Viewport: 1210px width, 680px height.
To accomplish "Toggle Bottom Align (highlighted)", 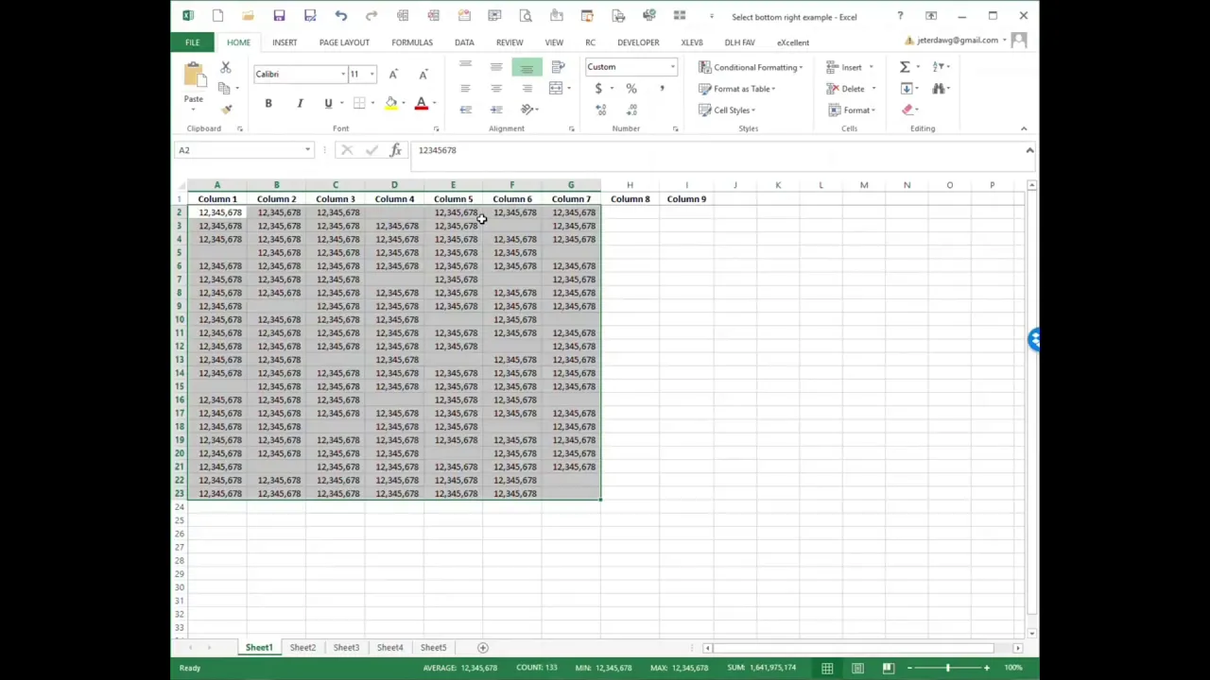I will pos(527,67).
